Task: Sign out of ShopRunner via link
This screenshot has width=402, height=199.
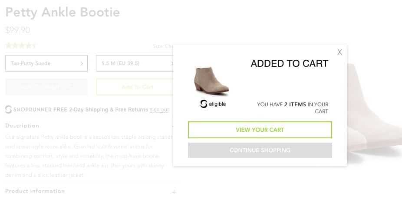Action: 159,110
